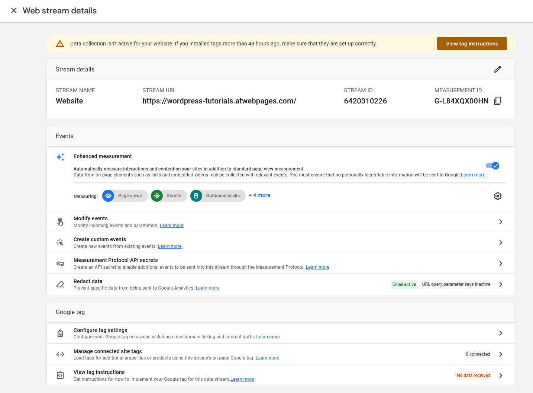Edit stream details with the pencil icon
The width and height of the screenshot is (533, 393).
[x=498, y=69]
